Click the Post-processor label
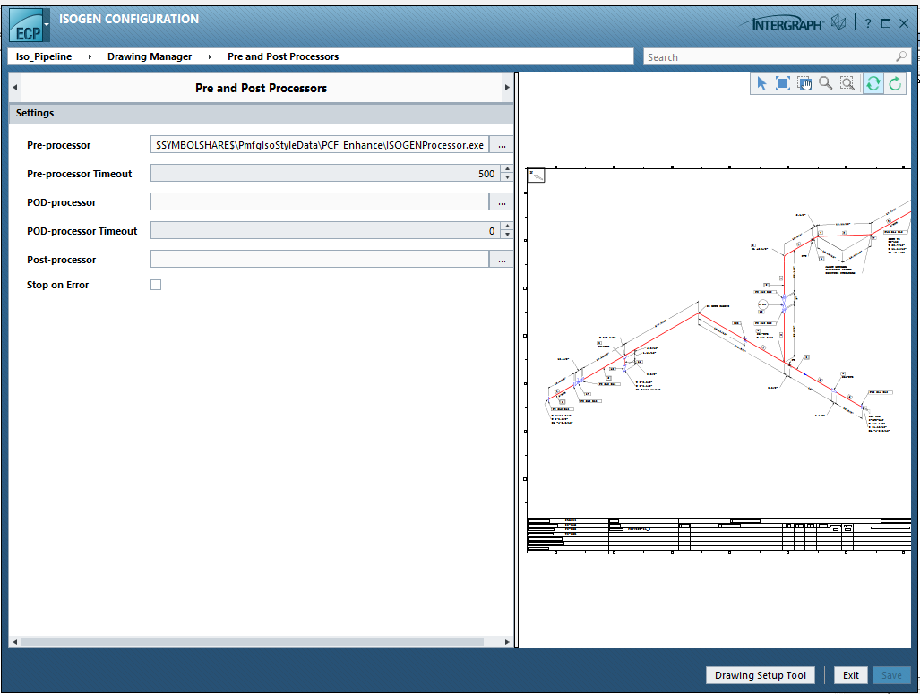The width and height of the screenshot is (920, 694). 61,260
